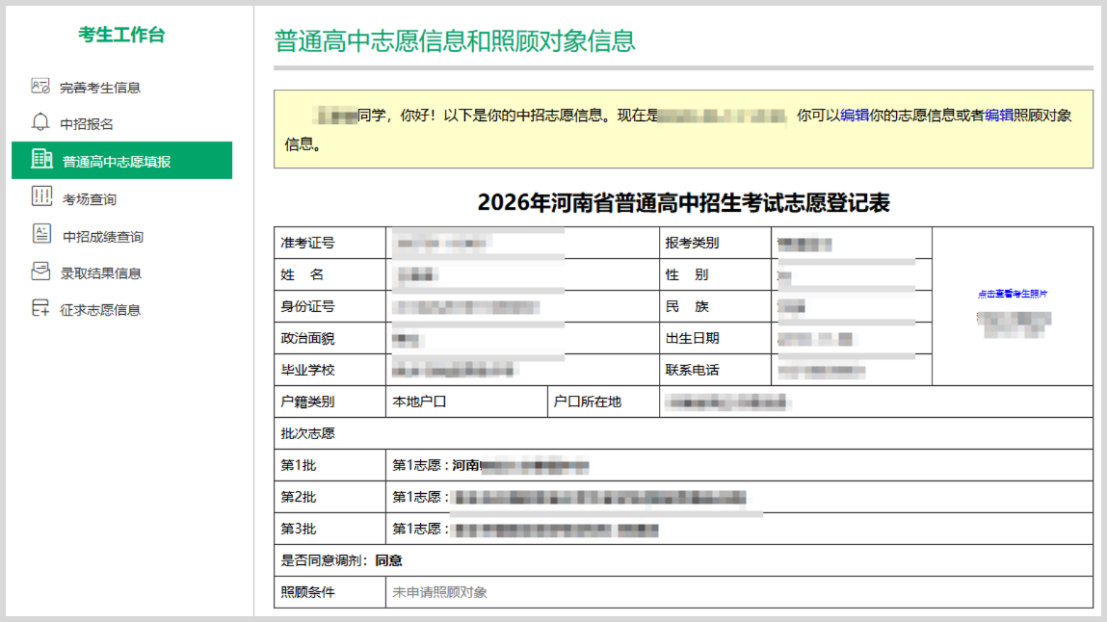Click the 完善考生信息 ID card icon
The width and height of the screenshot is (1107, 622).
[40, 86]
